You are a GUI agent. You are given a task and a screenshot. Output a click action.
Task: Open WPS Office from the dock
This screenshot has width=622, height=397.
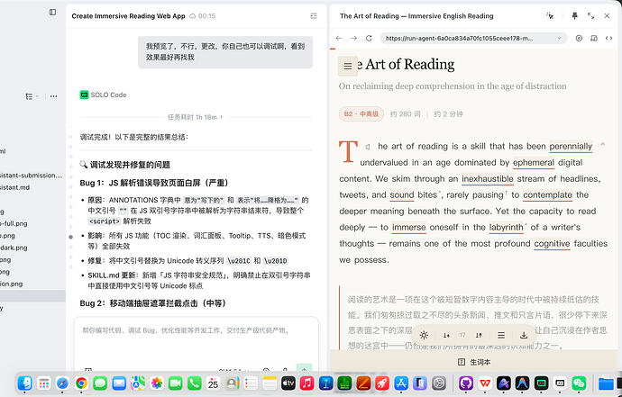tap(485, 383)
